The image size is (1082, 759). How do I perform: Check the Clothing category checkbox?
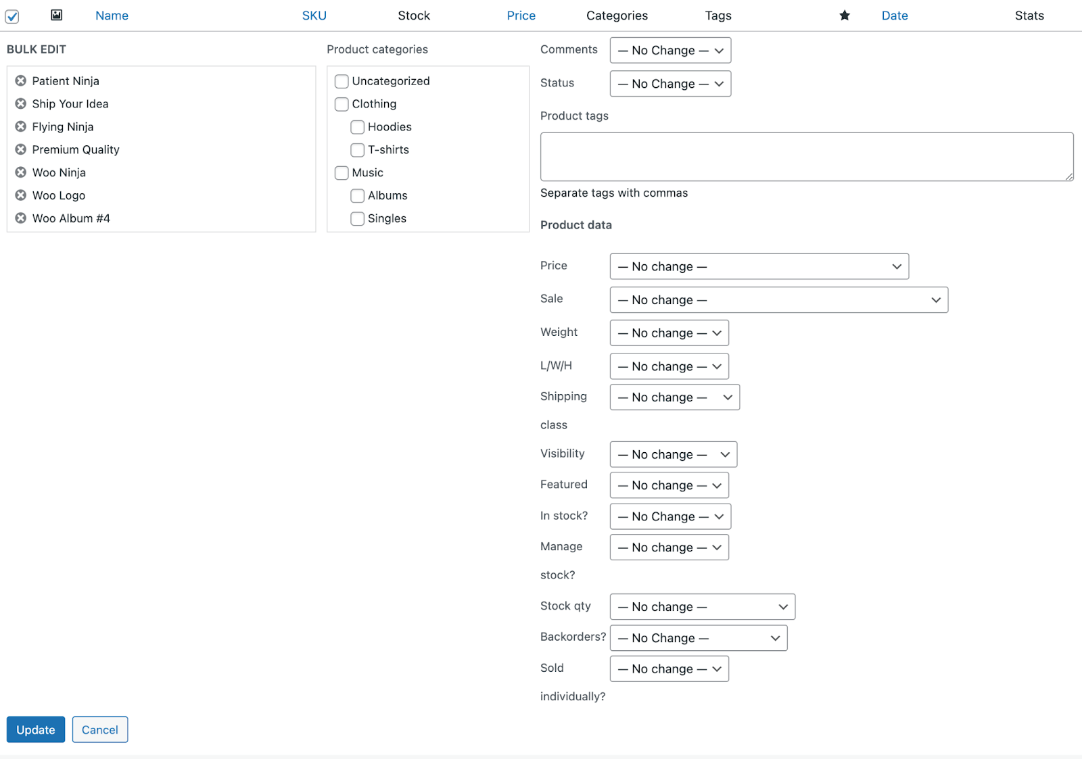click(342, 104)
